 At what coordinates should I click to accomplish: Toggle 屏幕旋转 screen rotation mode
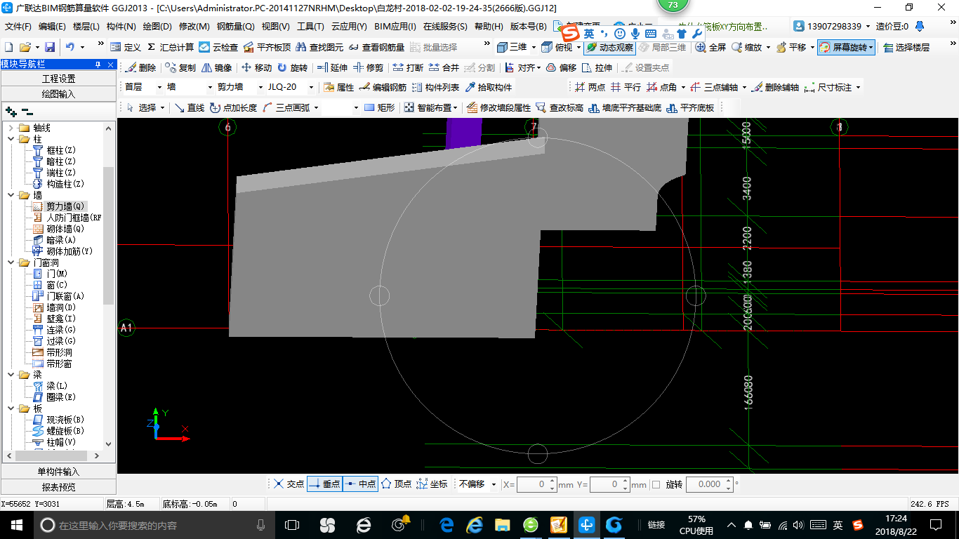pyautogui.click(x=846, y=47)
